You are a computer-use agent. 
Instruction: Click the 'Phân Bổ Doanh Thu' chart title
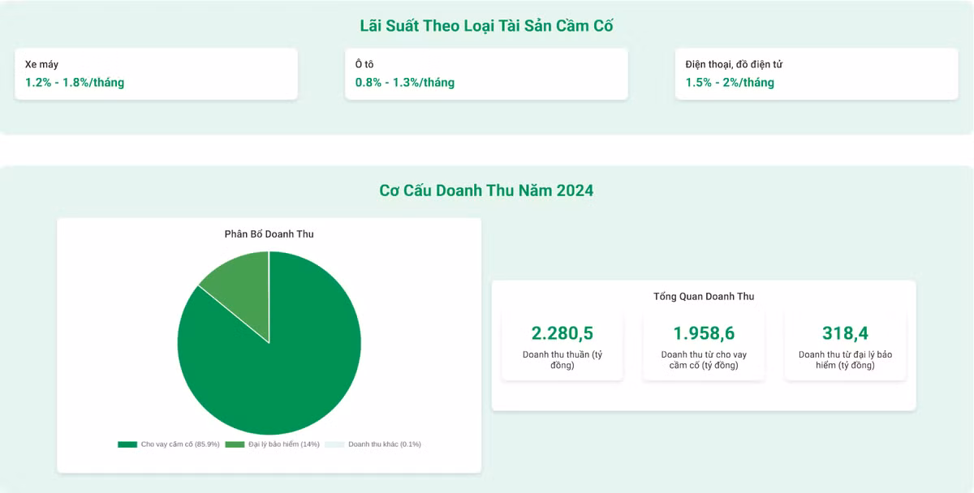tap(269, 234)
